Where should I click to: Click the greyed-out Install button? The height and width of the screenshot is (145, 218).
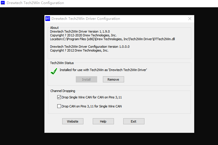[x=86, y=79]
